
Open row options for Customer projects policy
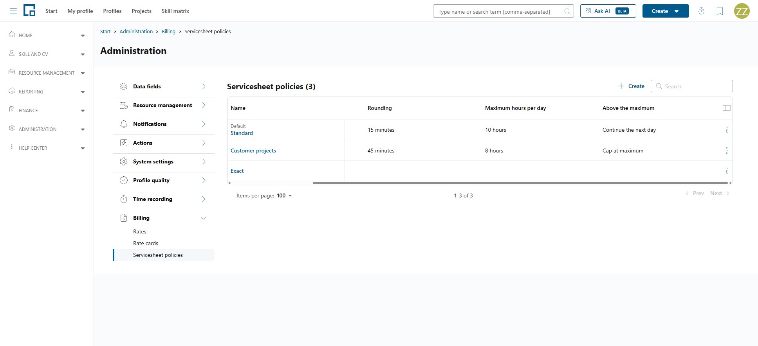tap(726, 151)
